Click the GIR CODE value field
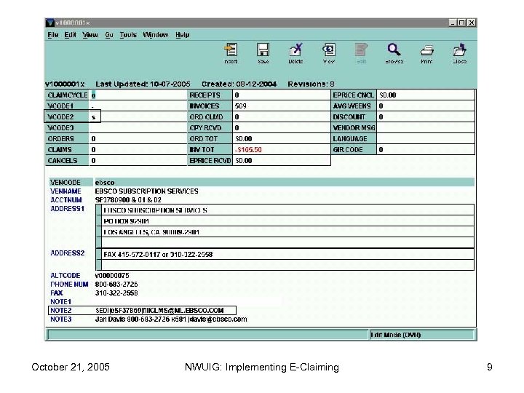The height and width of the screenshot is (393, 524). [x=426, y=150]
